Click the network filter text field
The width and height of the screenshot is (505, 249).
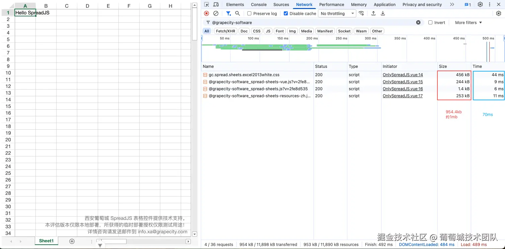(x=313, y=22)
